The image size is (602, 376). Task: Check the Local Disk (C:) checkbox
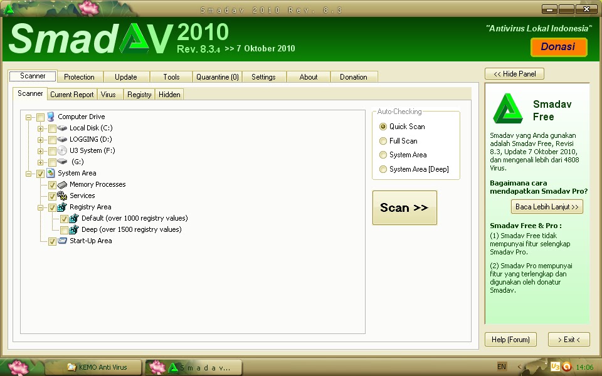(x=52, y=128)
